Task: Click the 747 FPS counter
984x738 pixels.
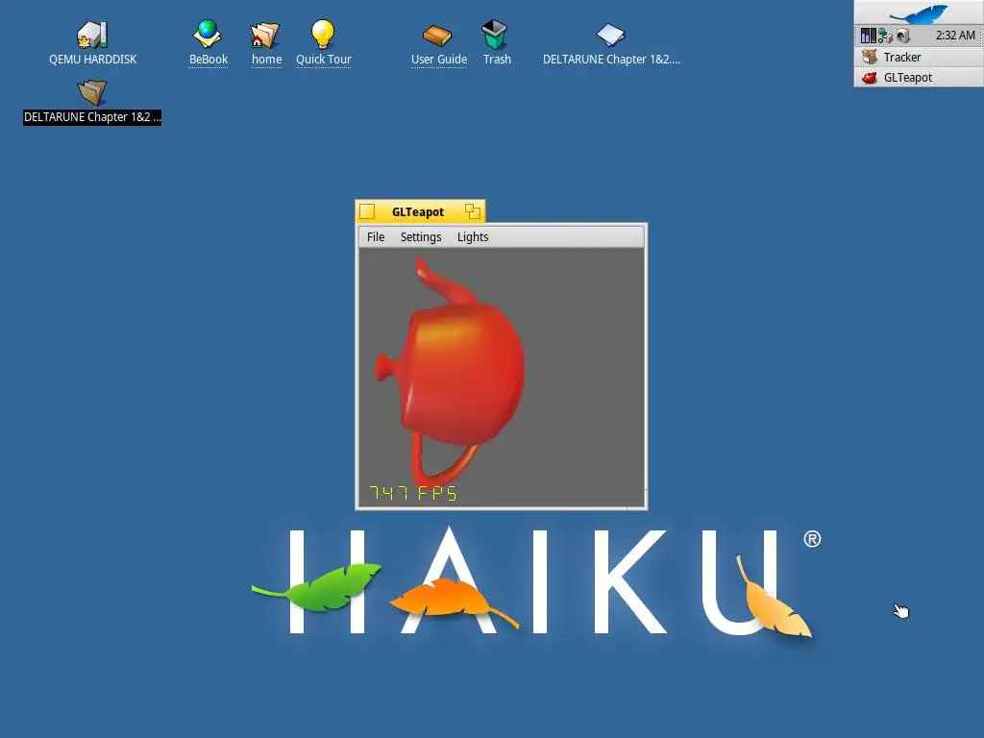Action: 413,493
